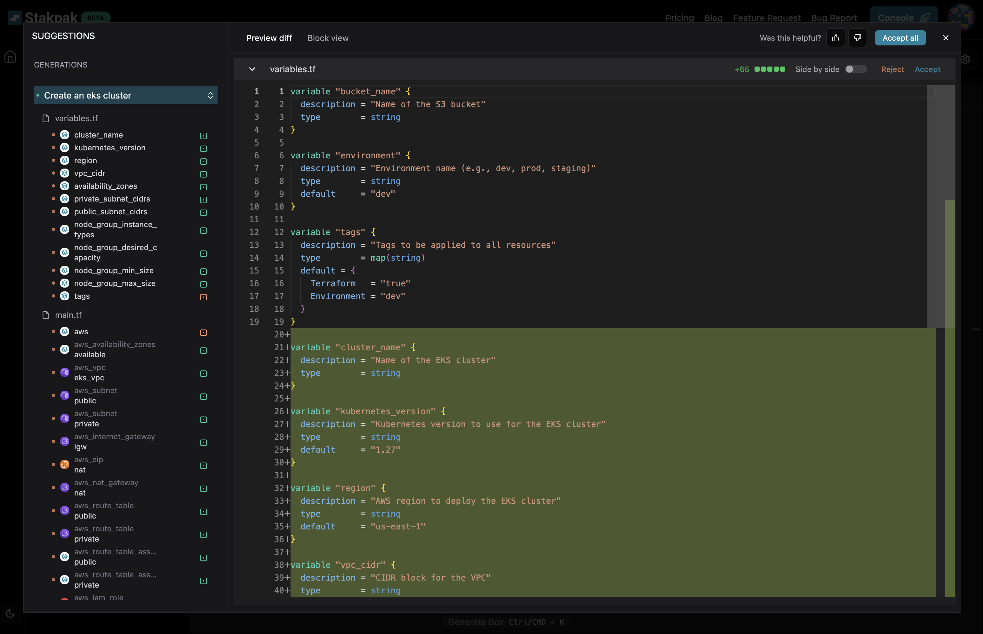Toggle the kubernetes_version marker box
Viewport: 983px width, 634px height.
click(x=204, y=149)
